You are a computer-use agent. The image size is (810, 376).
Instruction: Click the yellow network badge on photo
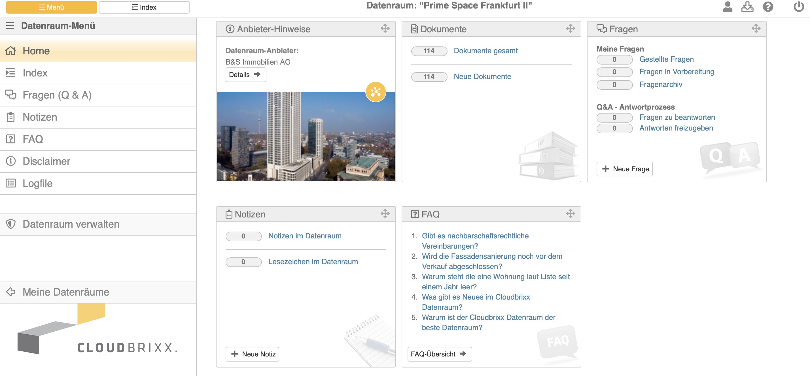pyautogui.click(x=376, y=92)
